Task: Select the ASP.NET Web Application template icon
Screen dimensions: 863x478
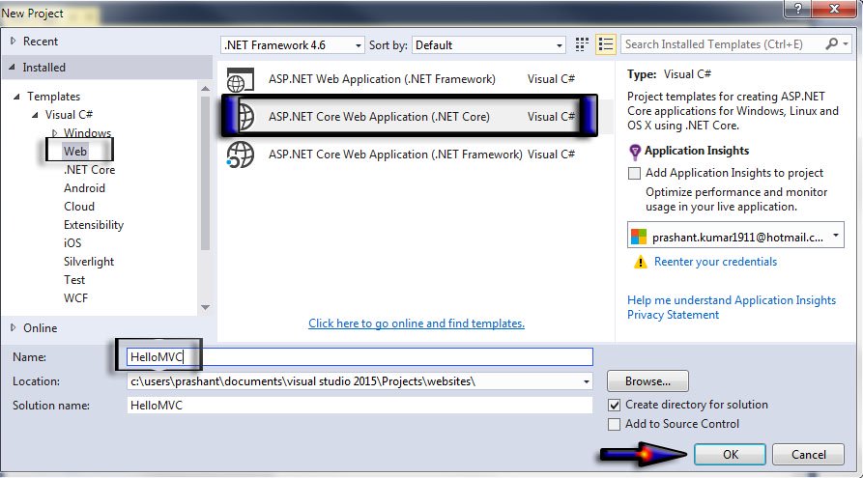Action: tap(240, 80)
